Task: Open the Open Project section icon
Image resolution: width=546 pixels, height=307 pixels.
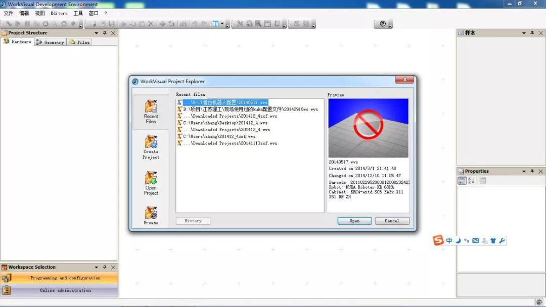Action: (151, 178)
